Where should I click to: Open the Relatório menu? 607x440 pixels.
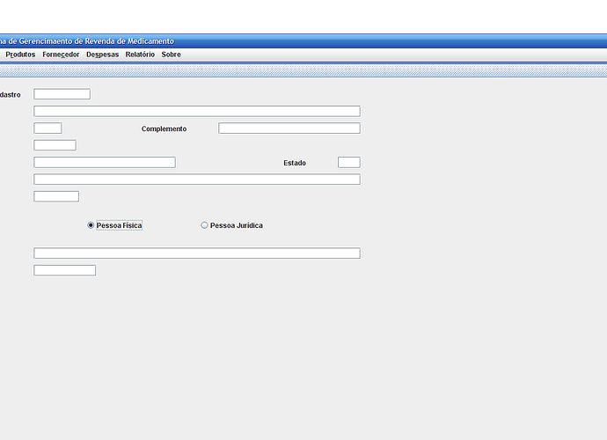coord(140,55)
